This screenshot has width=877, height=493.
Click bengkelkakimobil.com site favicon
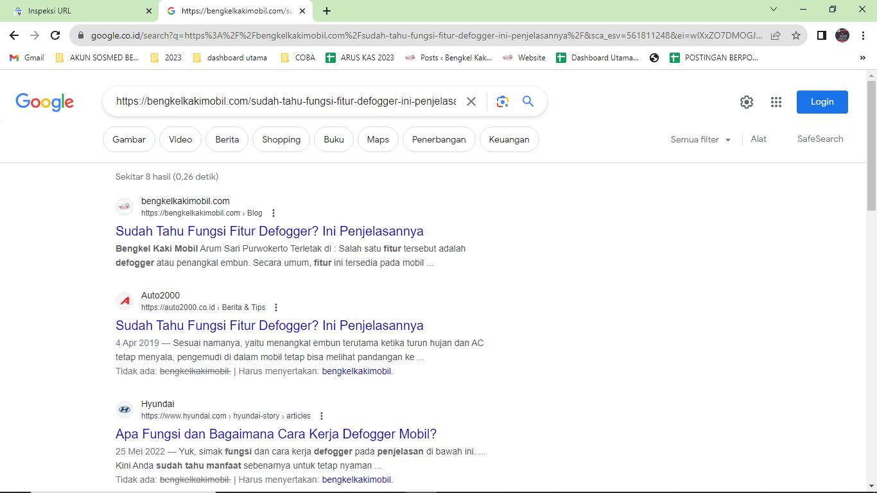click(125, 207)
